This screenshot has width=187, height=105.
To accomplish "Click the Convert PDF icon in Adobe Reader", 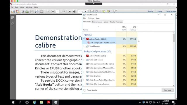I will click(18, 11).
